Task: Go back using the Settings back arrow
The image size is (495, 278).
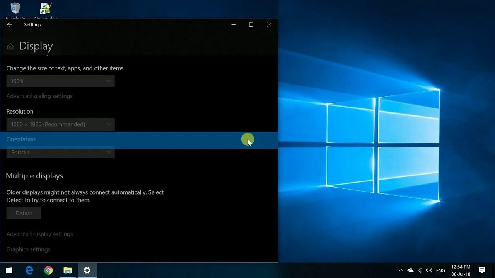Action: tap(10, 24)
